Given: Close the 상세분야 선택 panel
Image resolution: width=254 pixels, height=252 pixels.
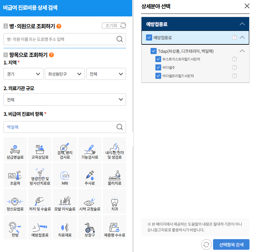Looking at the screenshot, I should (x=247, y=6).
